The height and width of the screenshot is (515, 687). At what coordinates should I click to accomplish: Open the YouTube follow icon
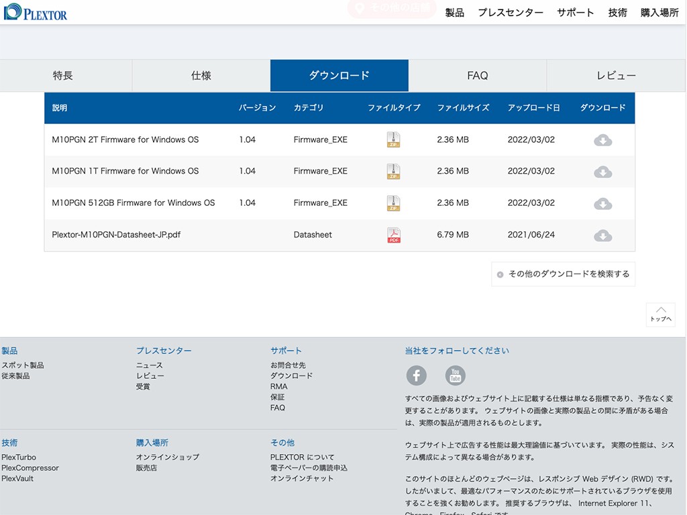(x=455, y=376)
